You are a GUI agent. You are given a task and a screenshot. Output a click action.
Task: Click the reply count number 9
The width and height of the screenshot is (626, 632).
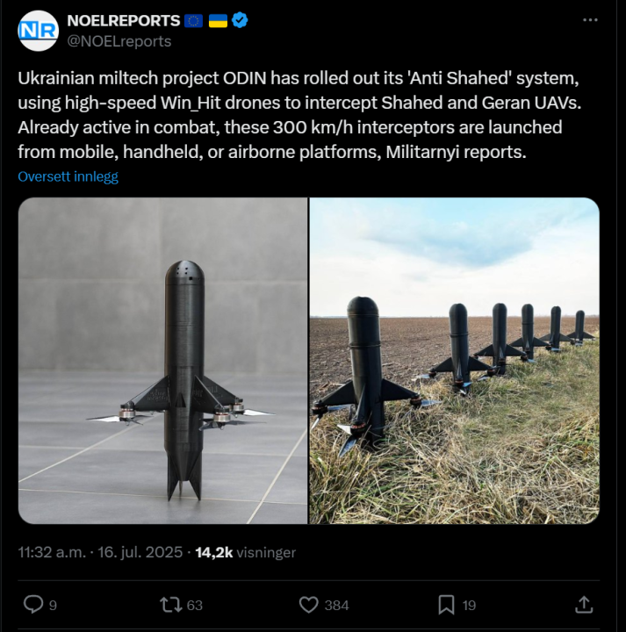[53, 605]
